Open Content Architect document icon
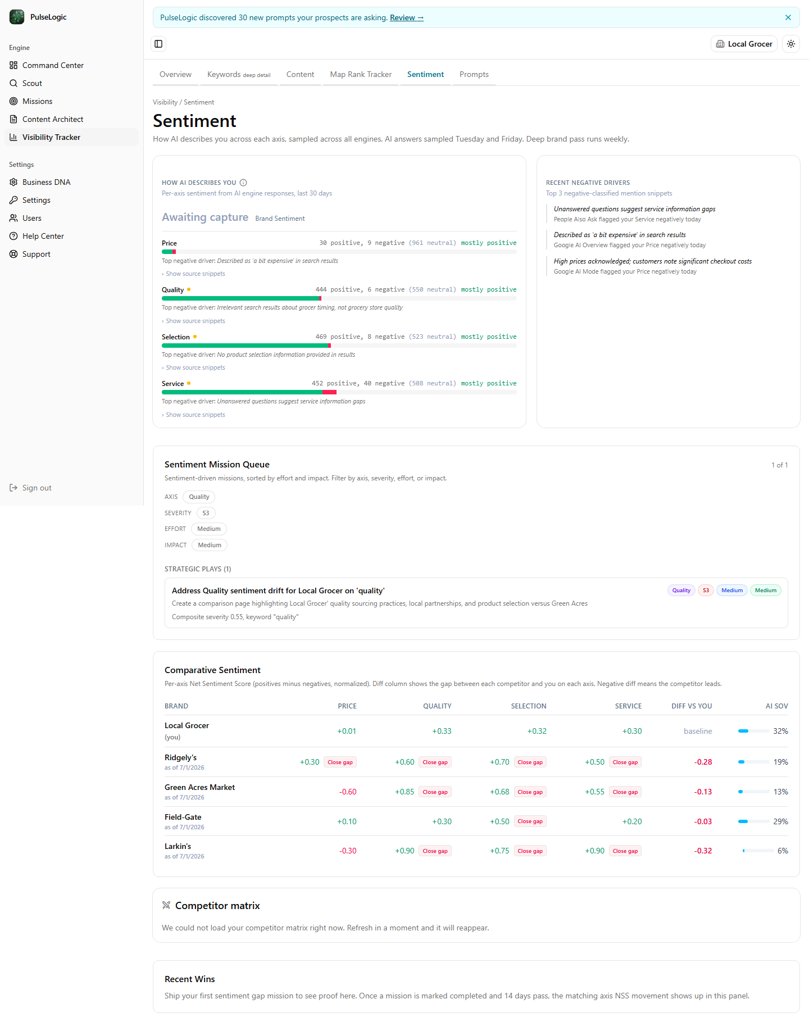This screenshot has width=809, height=1022. click(x=13, y=119)
